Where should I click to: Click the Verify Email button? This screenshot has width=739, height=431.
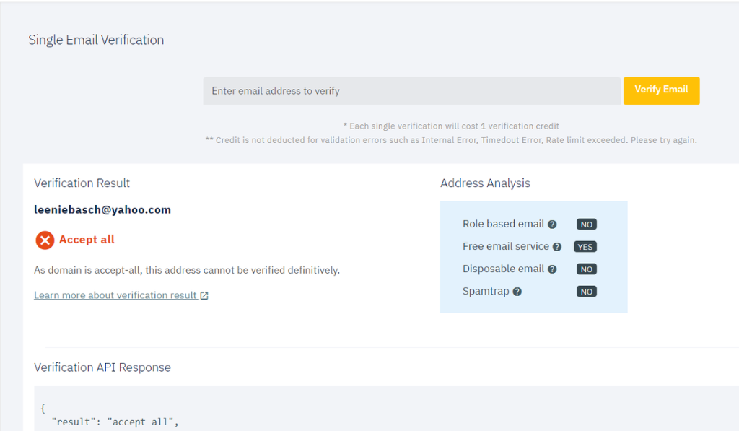661,90
